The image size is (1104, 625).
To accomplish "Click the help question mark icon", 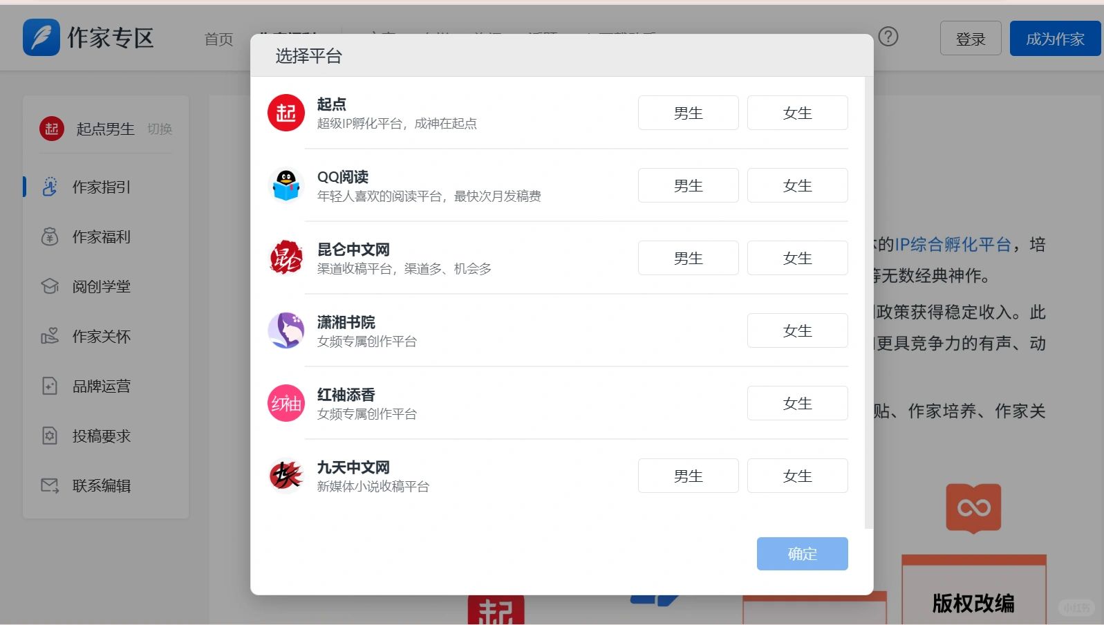I will tap(888, 37).
